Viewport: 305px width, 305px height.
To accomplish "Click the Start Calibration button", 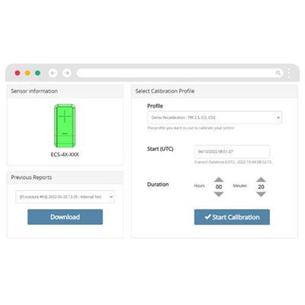I will pyautogui.click(x=232, y=217).
